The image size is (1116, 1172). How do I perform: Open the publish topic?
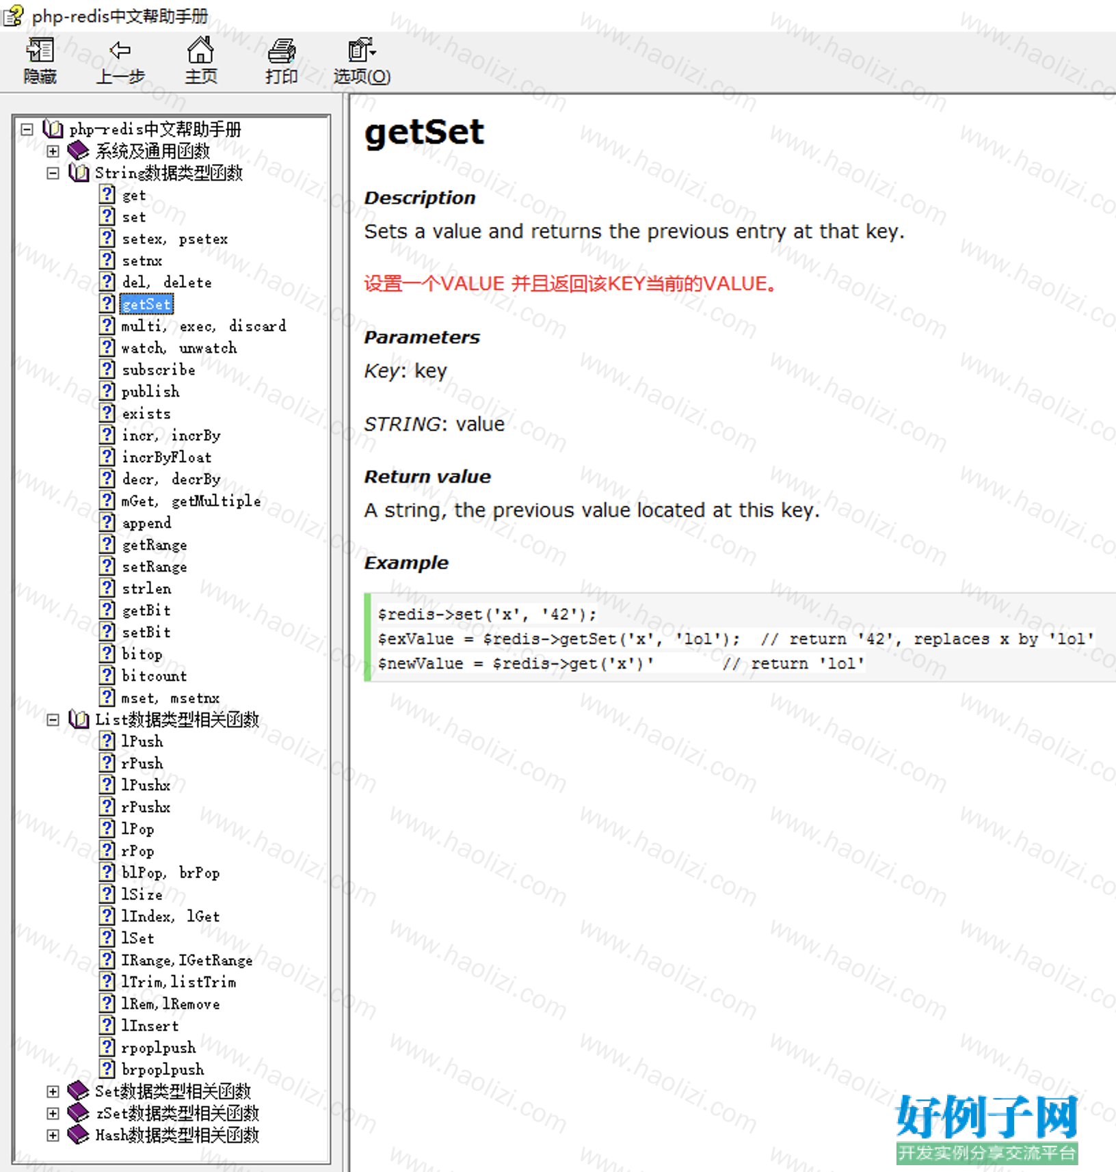pos(150,391)
